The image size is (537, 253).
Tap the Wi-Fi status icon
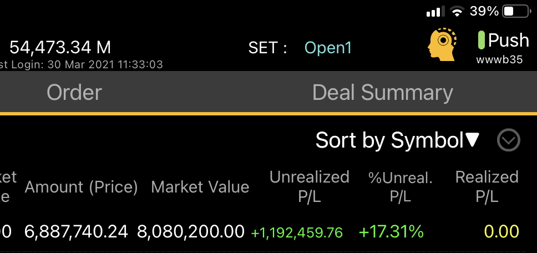coord(457,11)
